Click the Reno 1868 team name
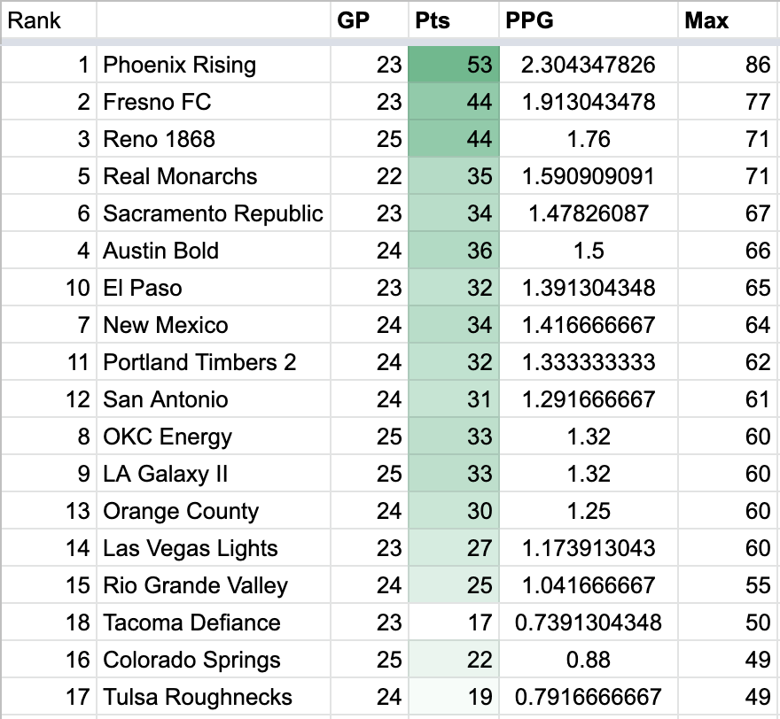 [x=160, y=139]
